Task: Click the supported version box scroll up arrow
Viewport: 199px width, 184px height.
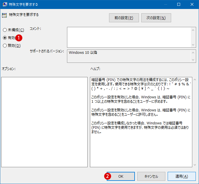Action: (193, 53)
